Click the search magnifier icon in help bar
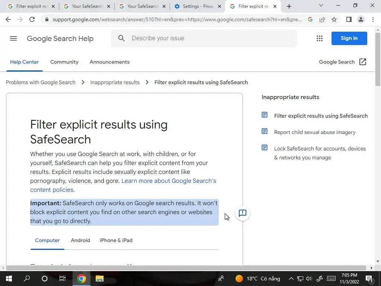 (x=121, y=38)
